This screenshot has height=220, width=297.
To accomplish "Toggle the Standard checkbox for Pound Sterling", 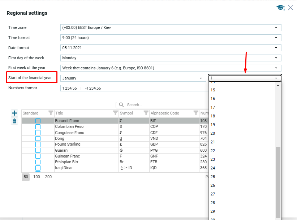I will pos(38,144).
